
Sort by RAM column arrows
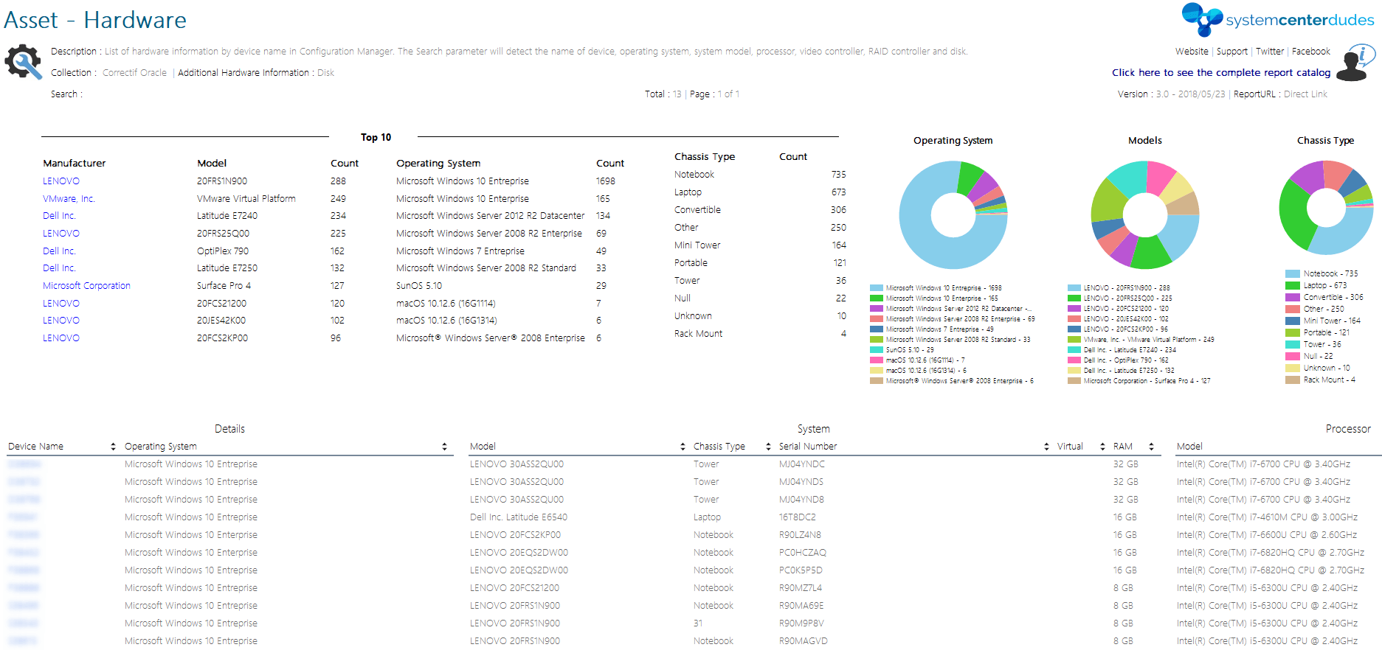[x=1151, y=447]
